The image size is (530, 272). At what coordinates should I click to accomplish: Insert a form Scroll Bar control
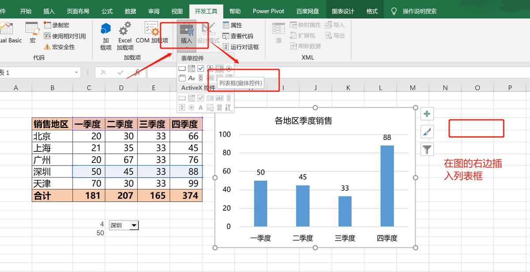(x=201, y=78)
